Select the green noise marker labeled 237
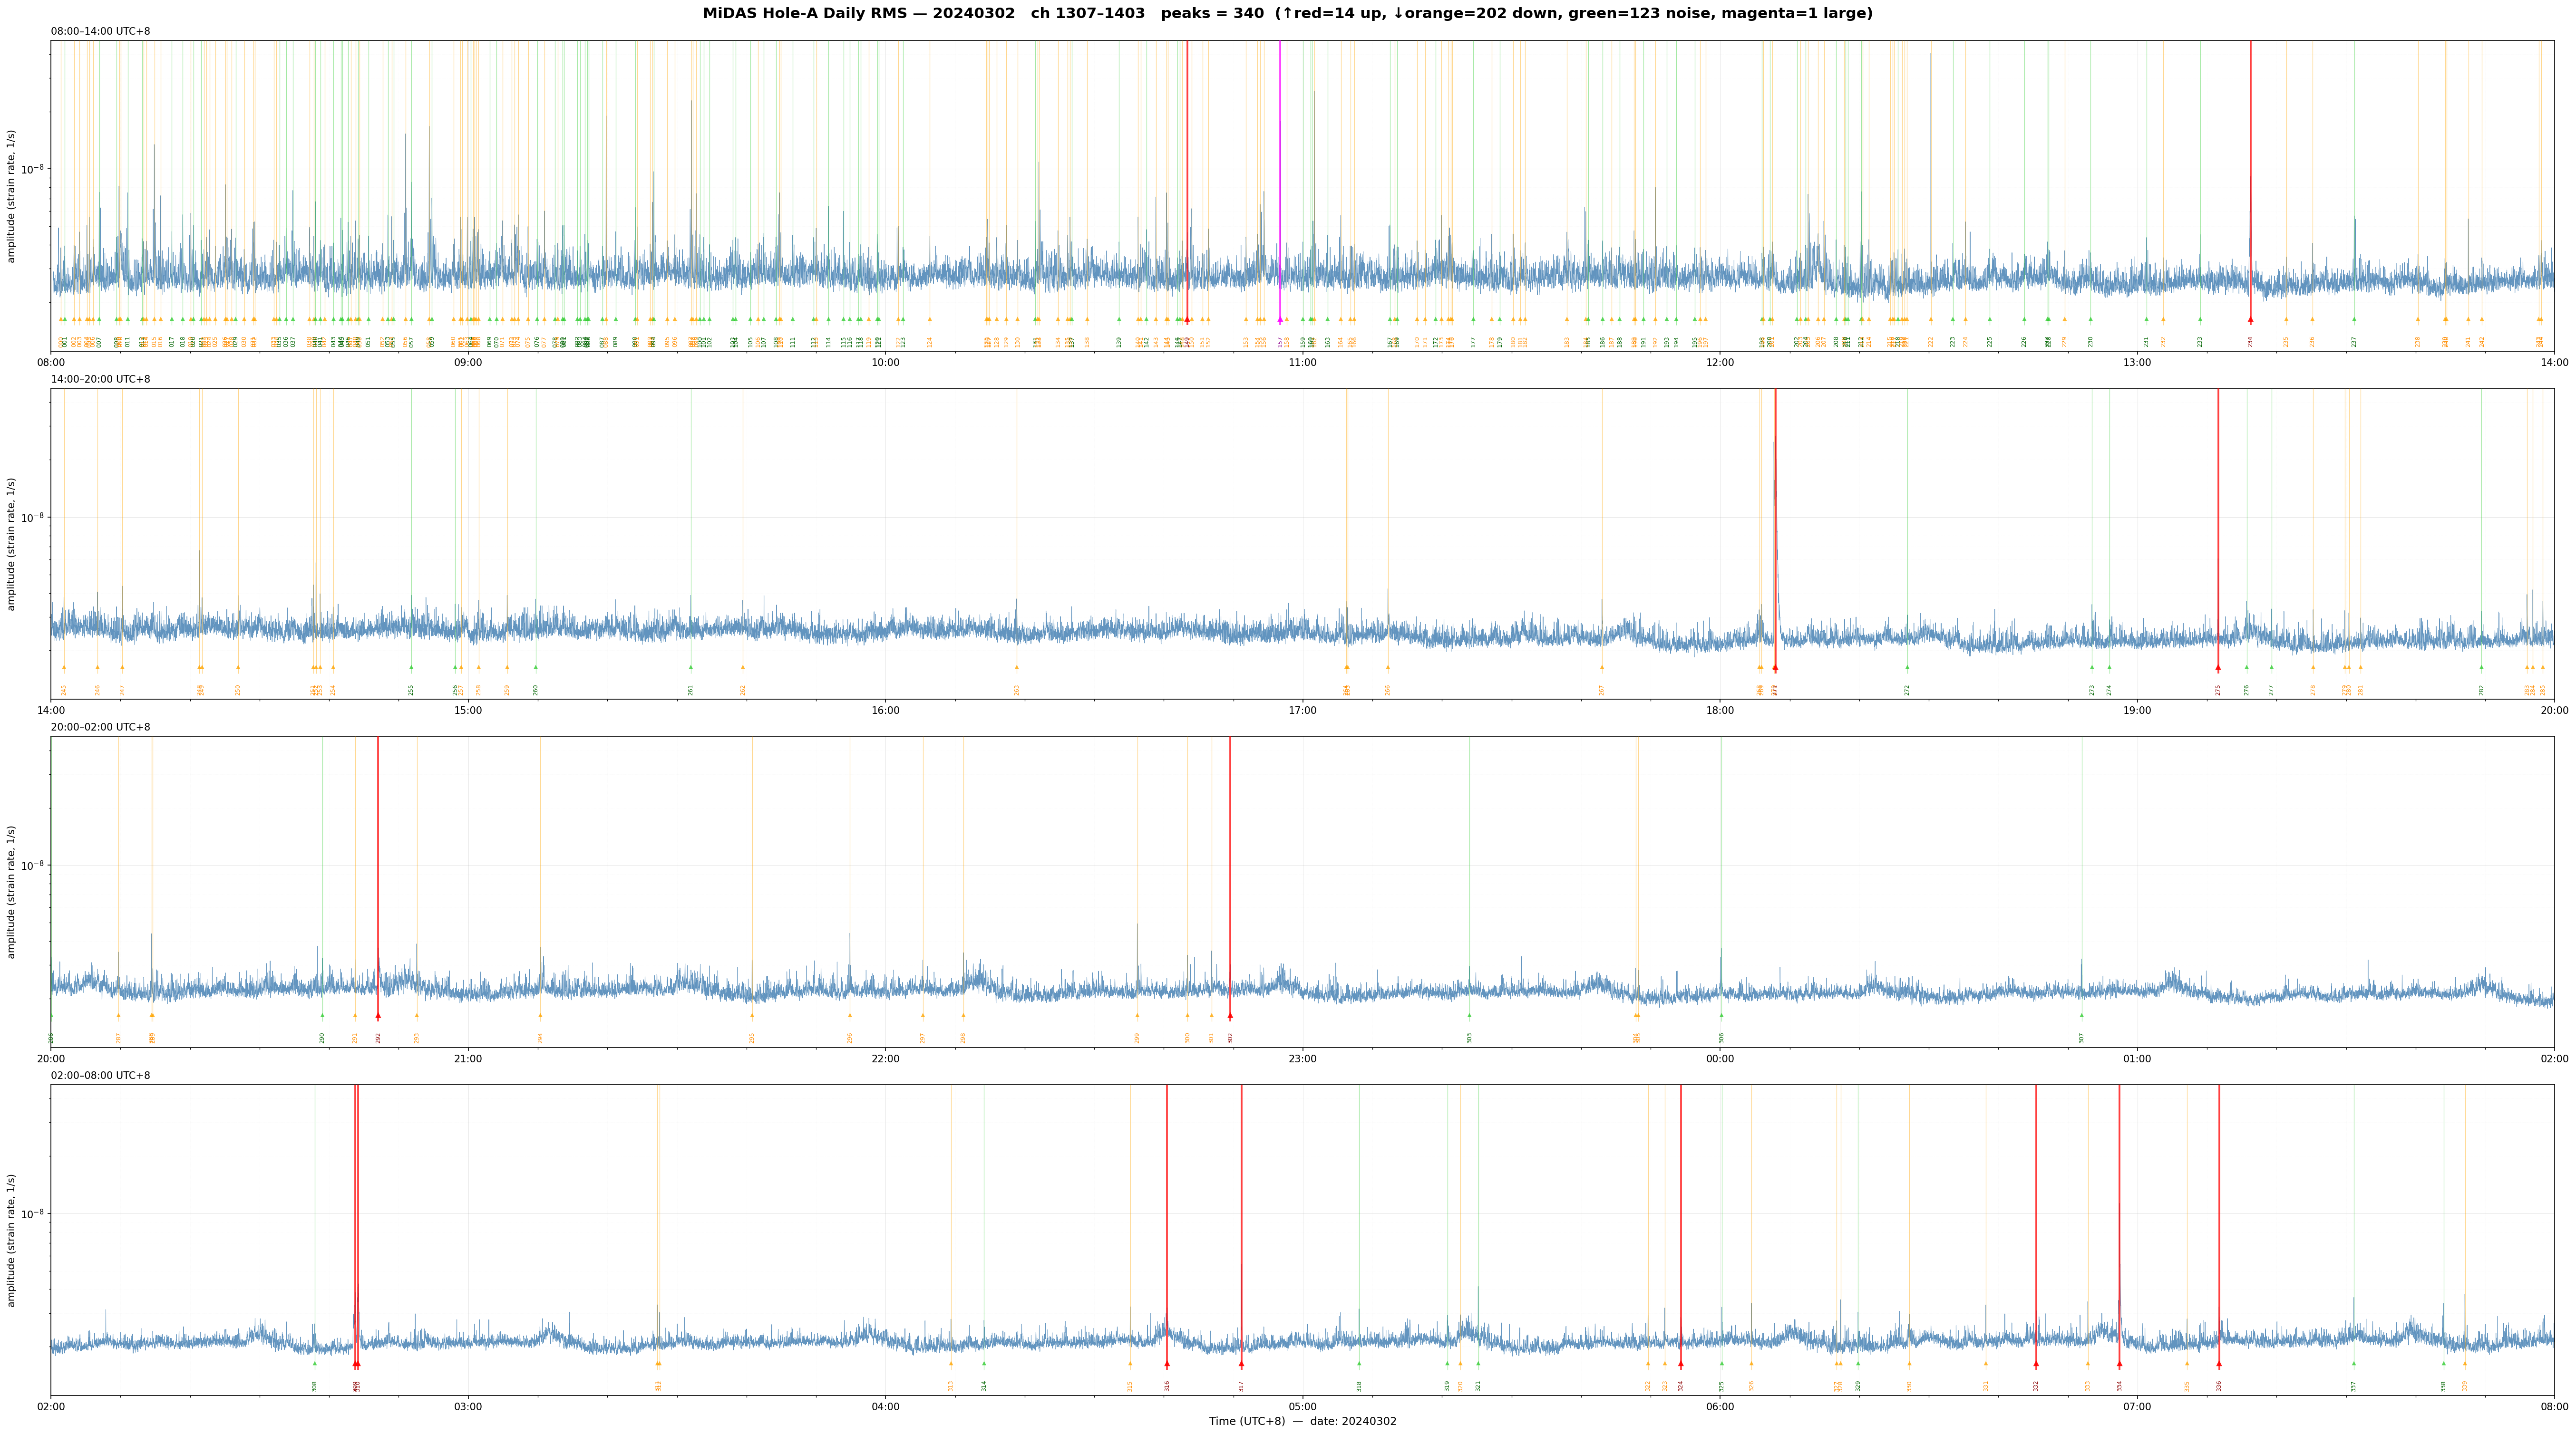This screenshot has height=1434, width=2576. 2354,320
